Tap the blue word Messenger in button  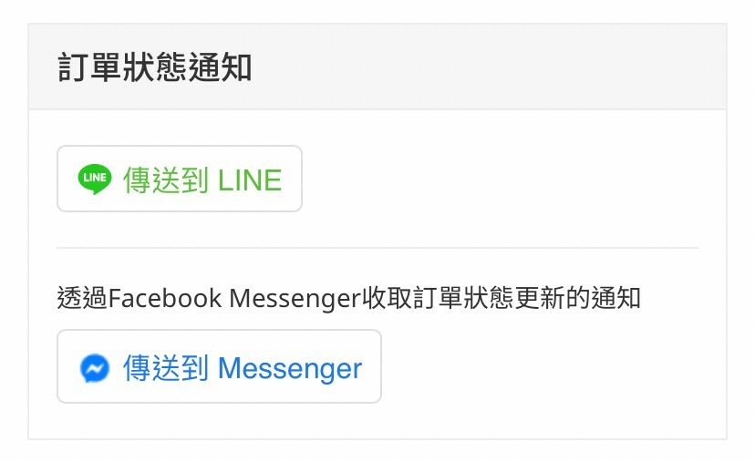[x=290, y=369]
